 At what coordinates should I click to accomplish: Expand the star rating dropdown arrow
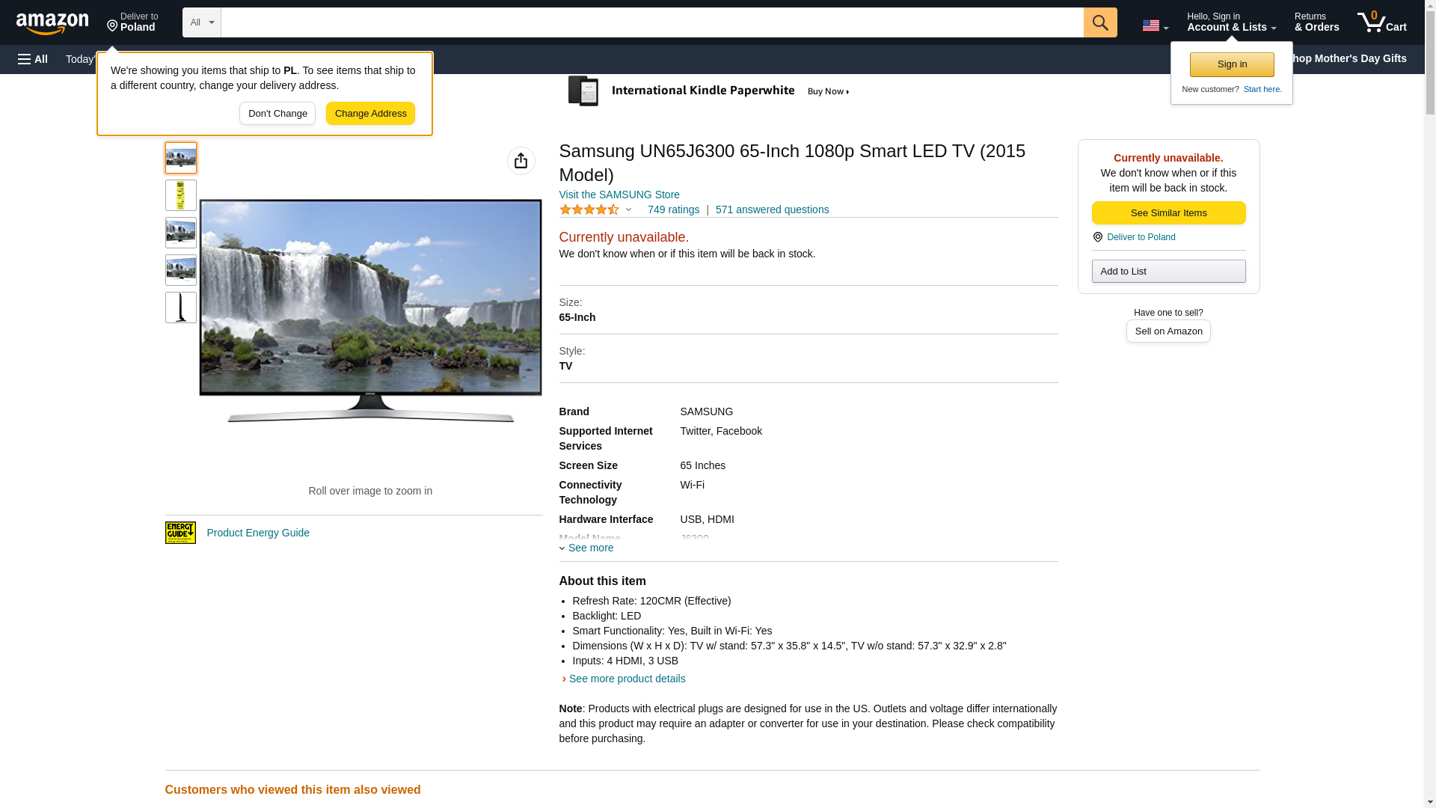coord(628,210)
